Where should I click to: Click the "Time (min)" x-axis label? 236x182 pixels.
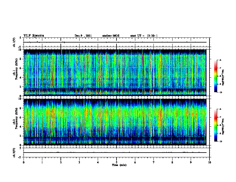pyautogui.click(x=119, y=165)
